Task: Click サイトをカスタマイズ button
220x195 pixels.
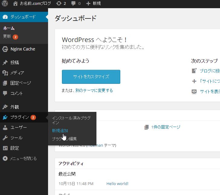Action: point(91,77)
